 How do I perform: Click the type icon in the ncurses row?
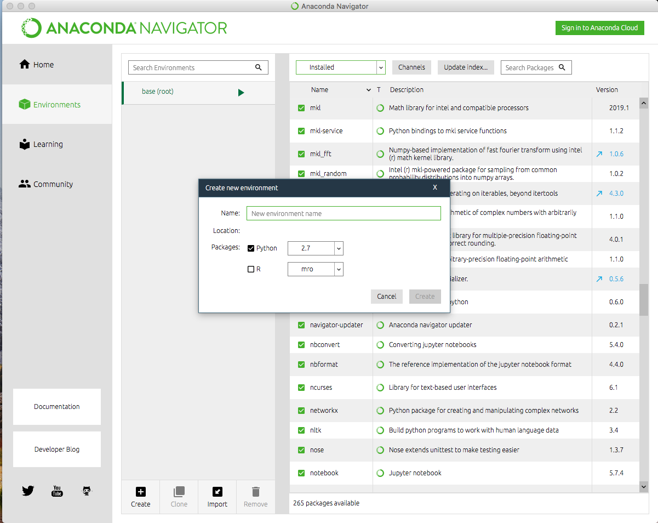pos(380,388)
